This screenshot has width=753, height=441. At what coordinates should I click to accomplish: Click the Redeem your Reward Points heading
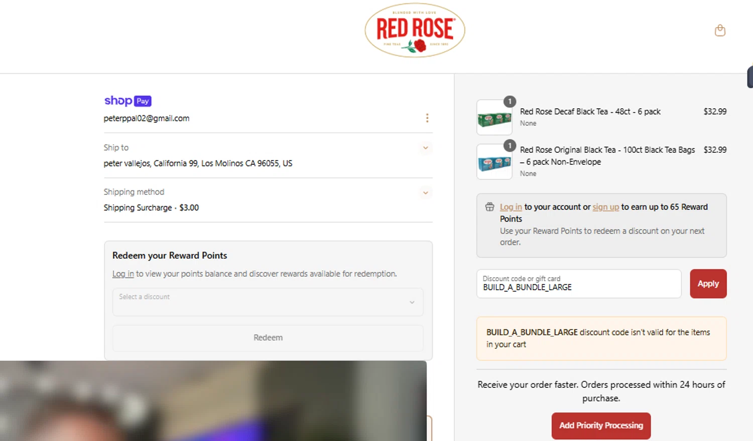[170, 256]
